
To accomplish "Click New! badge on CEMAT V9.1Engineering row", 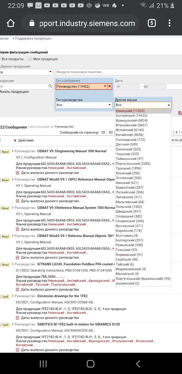I will point(5,152).
